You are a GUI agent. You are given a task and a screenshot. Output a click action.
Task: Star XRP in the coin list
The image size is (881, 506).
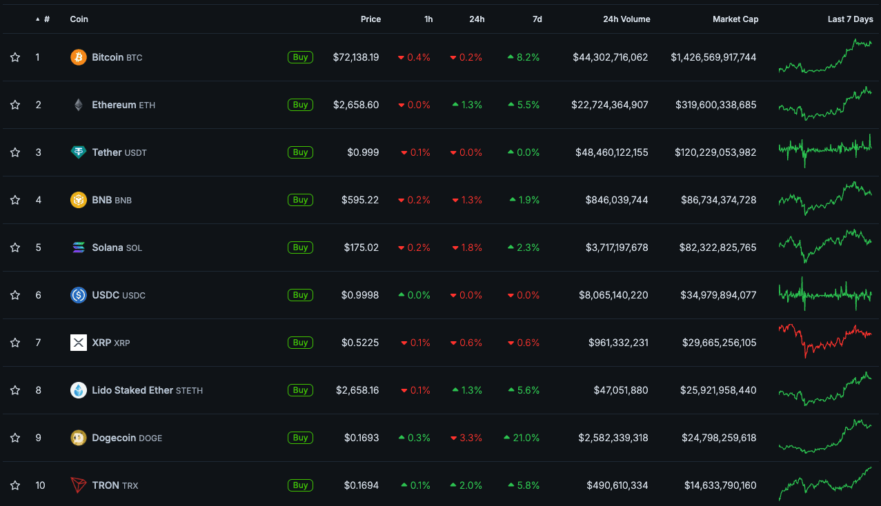[x=15, y=343]
